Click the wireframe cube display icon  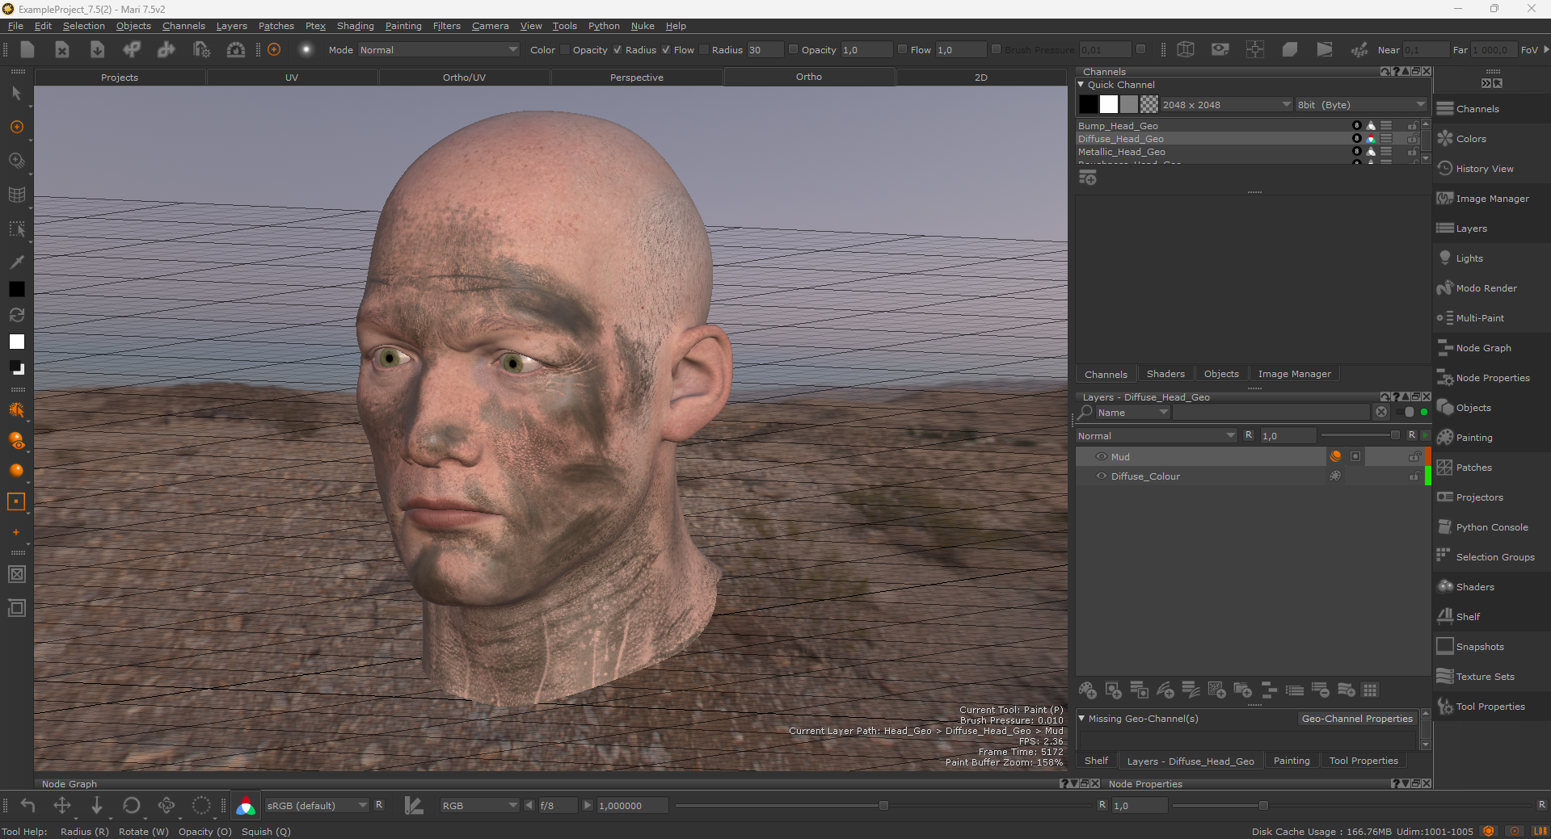[x=1186, y=49]
